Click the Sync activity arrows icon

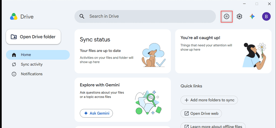pyautogui.click(x=14, y=65)
